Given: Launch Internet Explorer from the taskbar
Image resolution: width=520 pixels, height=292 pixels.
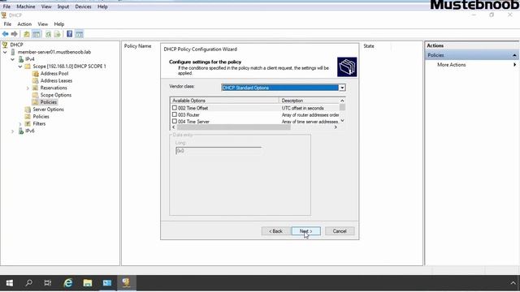Looking at the screenshot, I should 68,283.
